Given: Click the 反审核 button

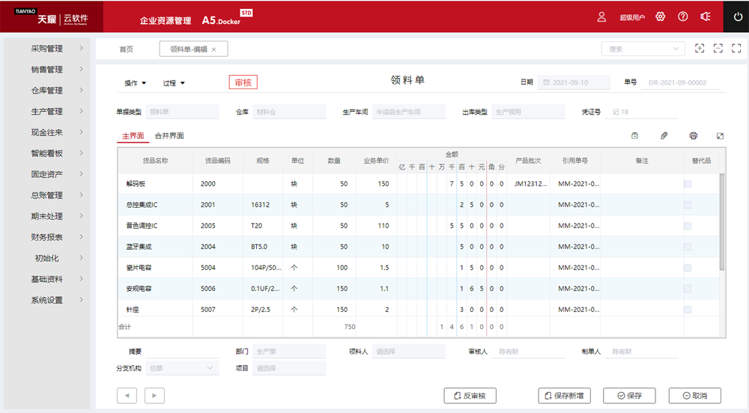Looking at the screenshot, I should click(470, 396).
